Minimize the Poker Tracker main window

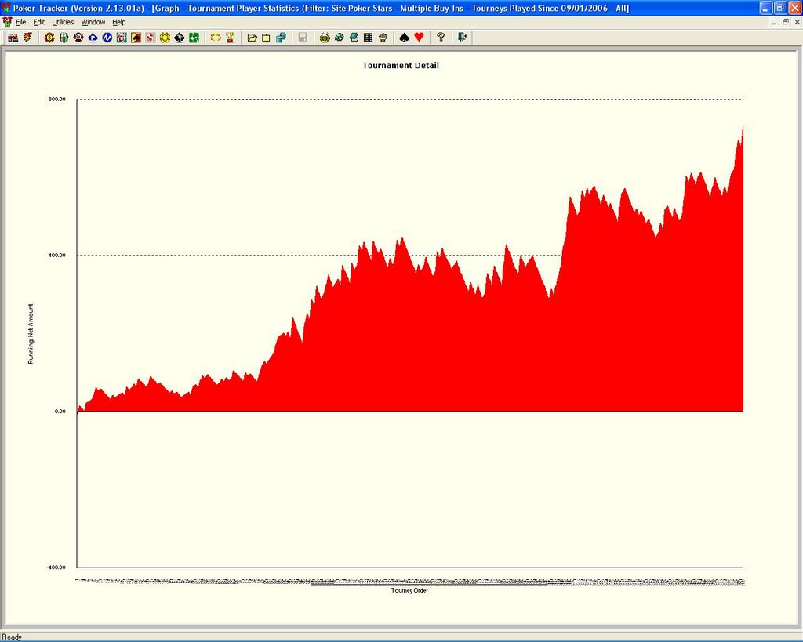765,8
